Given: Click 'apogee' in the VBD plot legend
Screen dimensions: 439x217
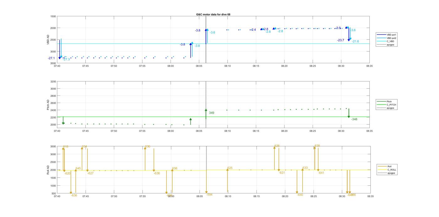Looking at the screenshot, I should point(390,45).
